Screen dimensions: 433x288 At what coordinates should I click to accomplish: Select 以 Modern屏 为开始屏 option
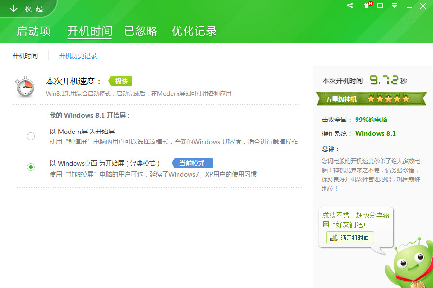[x=30, y=136]
